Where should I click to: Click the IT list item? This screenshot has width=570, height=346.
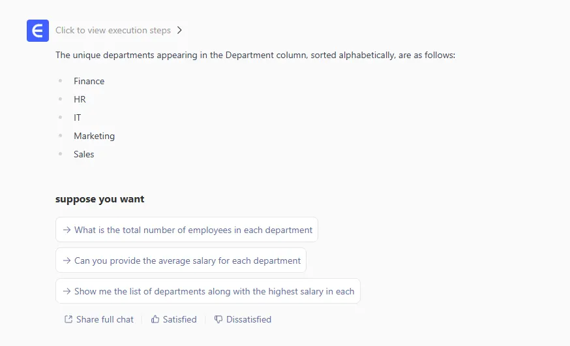coord(78,118)
